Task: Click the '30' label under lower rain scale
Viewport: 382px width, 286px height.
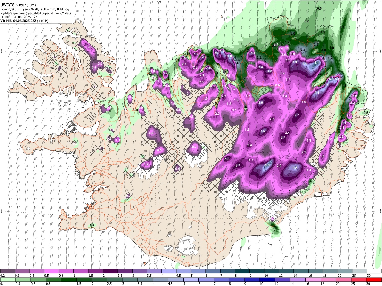Action: tap(369, 284)
